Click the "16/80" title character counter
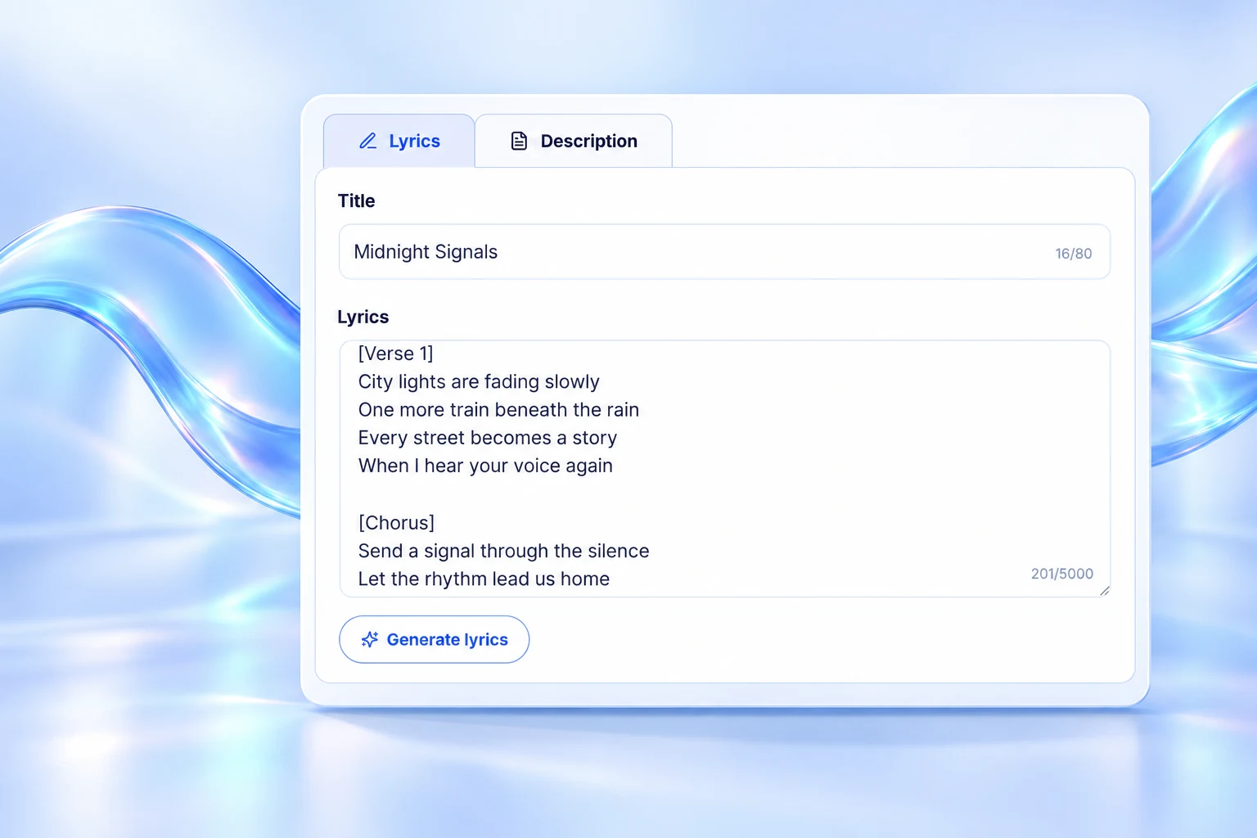 pyautogui.click(x=1074, y=254)
